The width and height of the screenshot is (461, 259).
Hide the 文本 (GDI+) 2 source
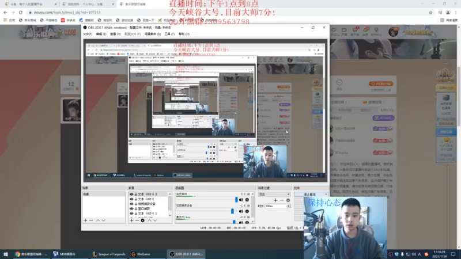(x=131, y=213)
